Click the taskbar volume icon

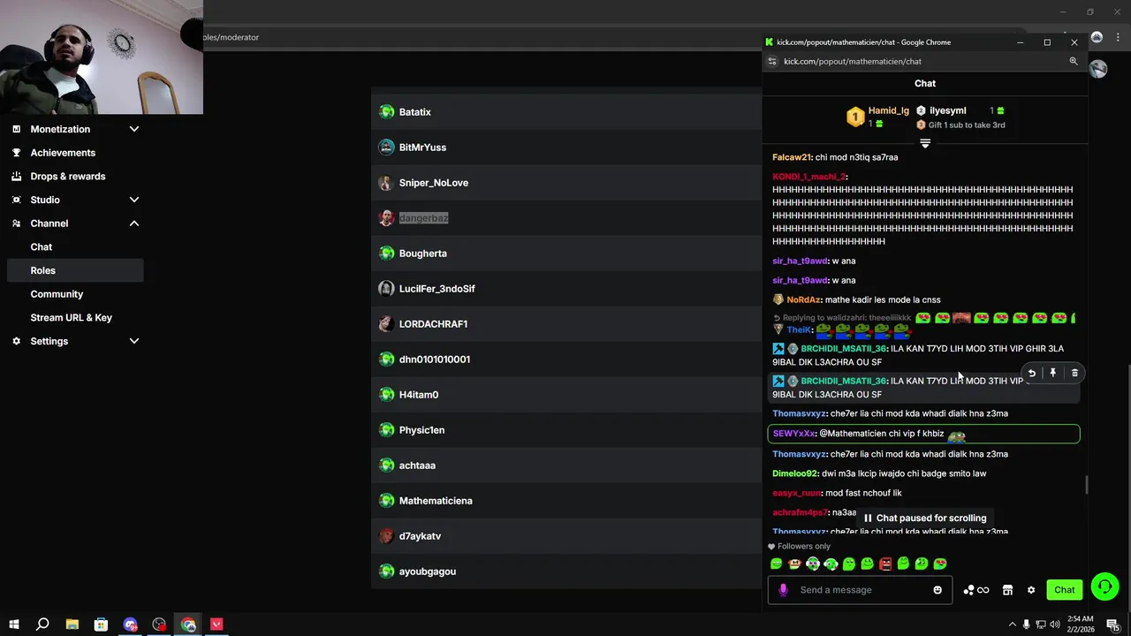coord(1055,625)
